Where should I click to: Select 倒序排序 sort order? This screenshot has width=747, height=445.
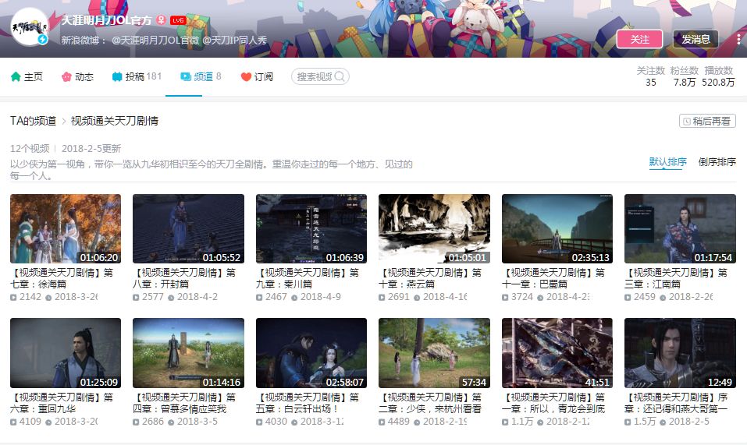pos(717,161)
